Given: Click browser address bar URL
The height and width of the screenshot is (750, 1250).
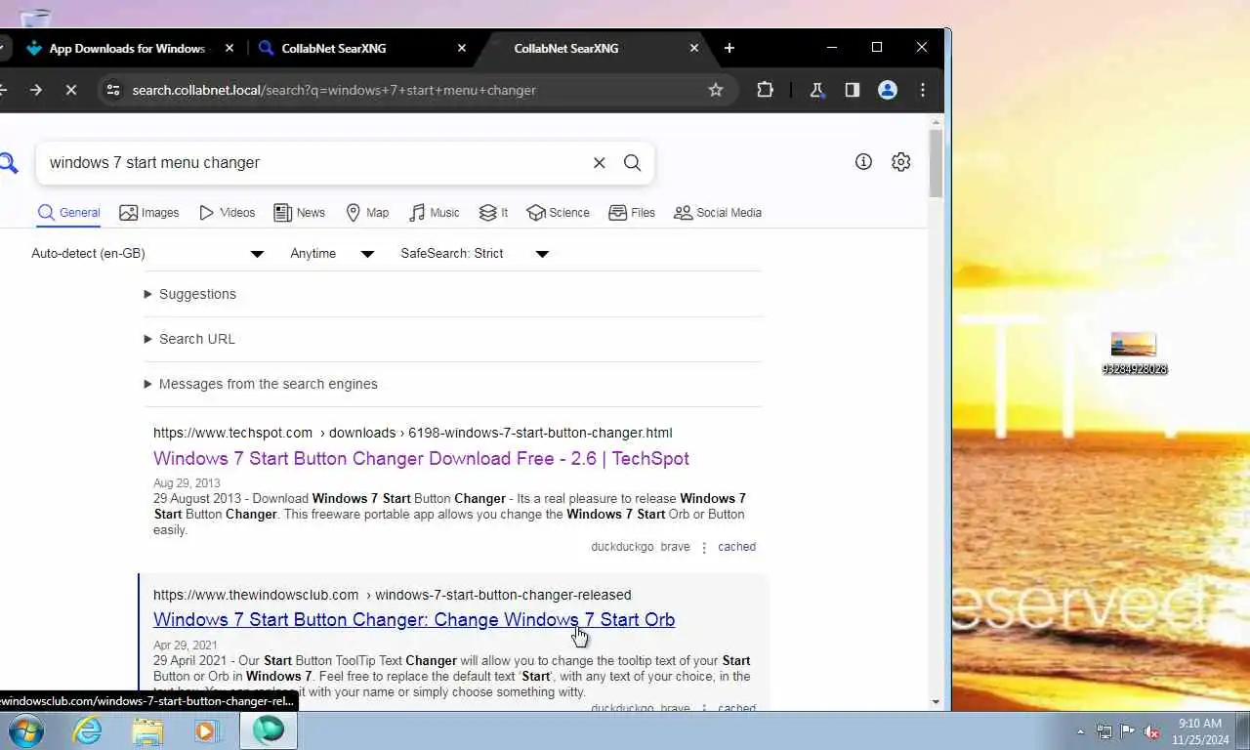Looking at the screenshot, I should (x=334, y=90).
